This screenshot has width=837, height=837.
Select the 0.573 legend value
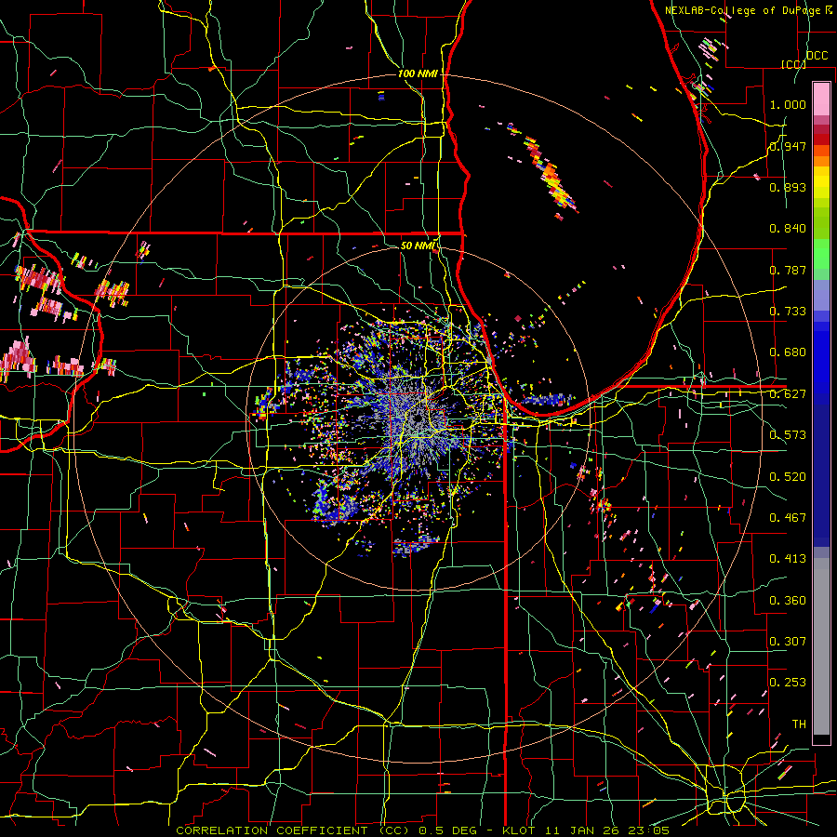[x=788, y=435]
